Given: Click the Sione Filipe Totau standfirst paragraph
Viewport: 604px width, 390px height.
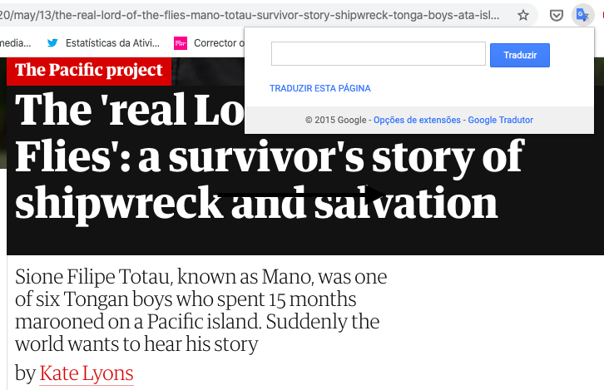Looking at the screenshot, I should (x=201, y=309).
